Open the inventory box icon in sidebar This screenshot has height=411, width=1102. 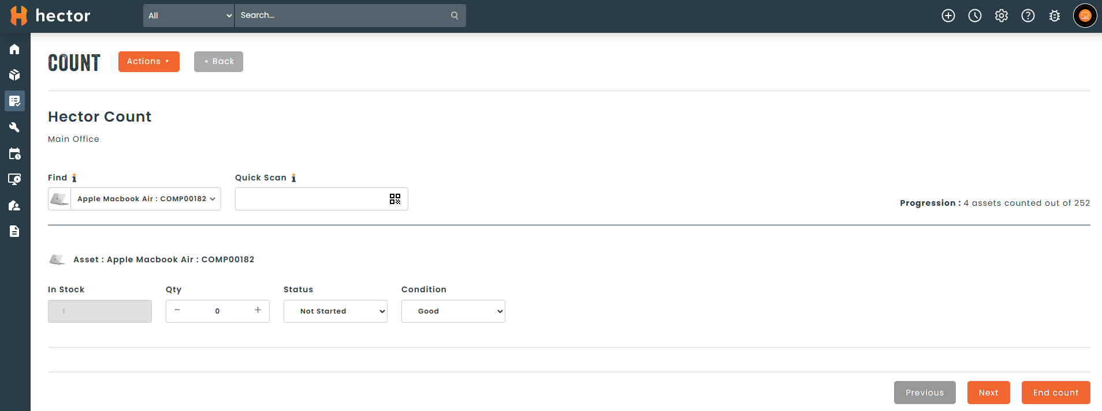click(14, 75)
